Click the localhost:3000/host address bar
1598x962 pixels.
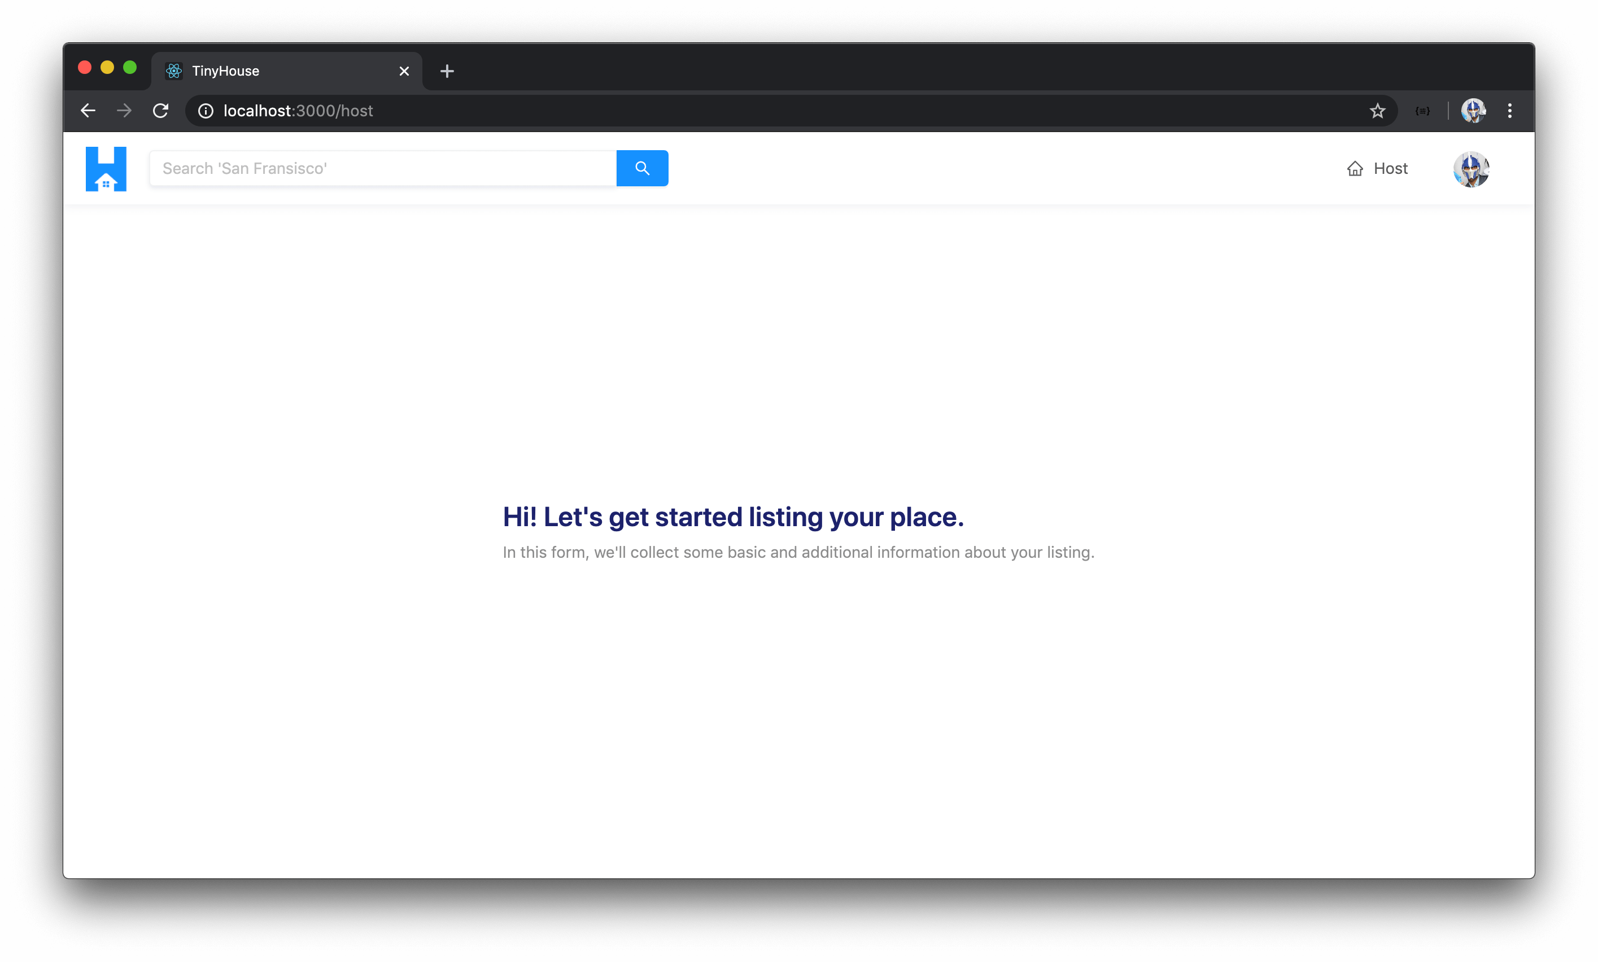click(791, 111)
